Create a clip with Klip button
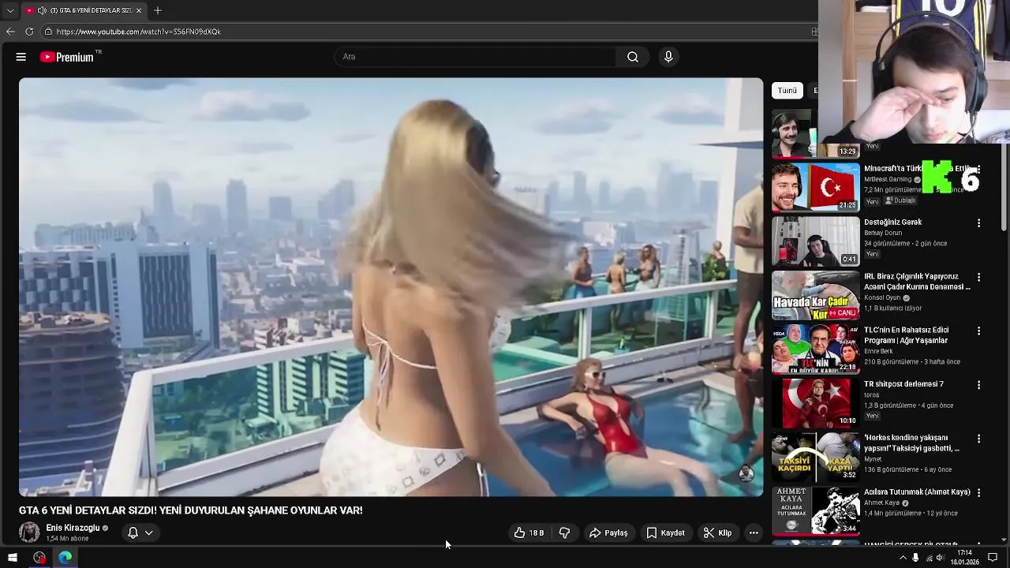The image size is (1010, 568). coord(717,533)
